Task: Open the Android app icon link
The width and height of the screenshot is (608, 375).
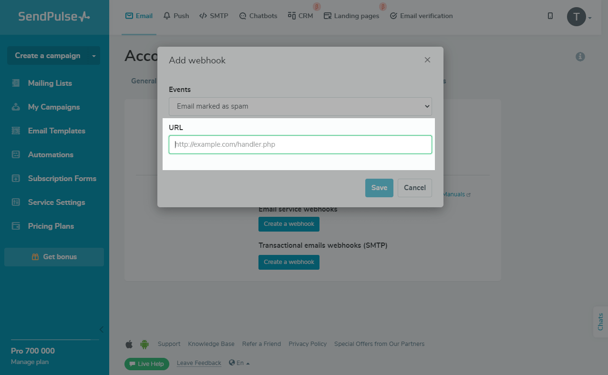Action: [144, 344]
